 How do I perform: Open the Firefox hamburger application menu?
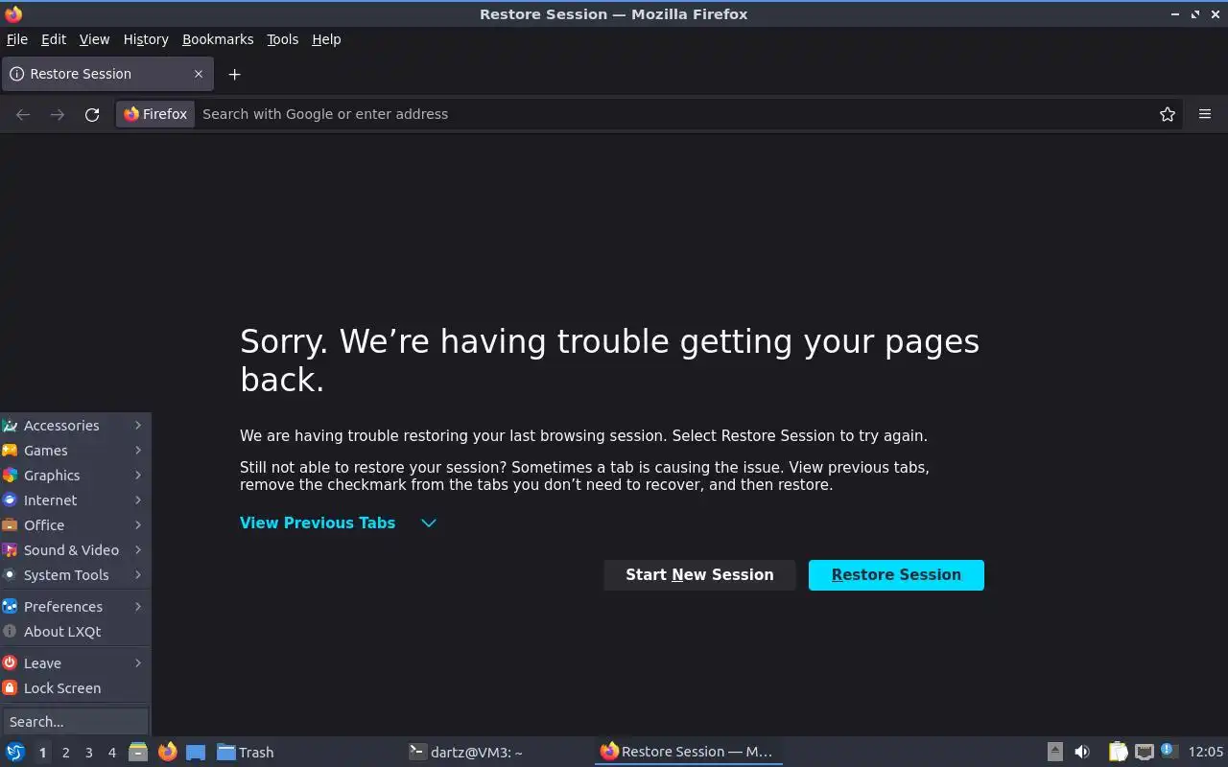[1205, 114]
